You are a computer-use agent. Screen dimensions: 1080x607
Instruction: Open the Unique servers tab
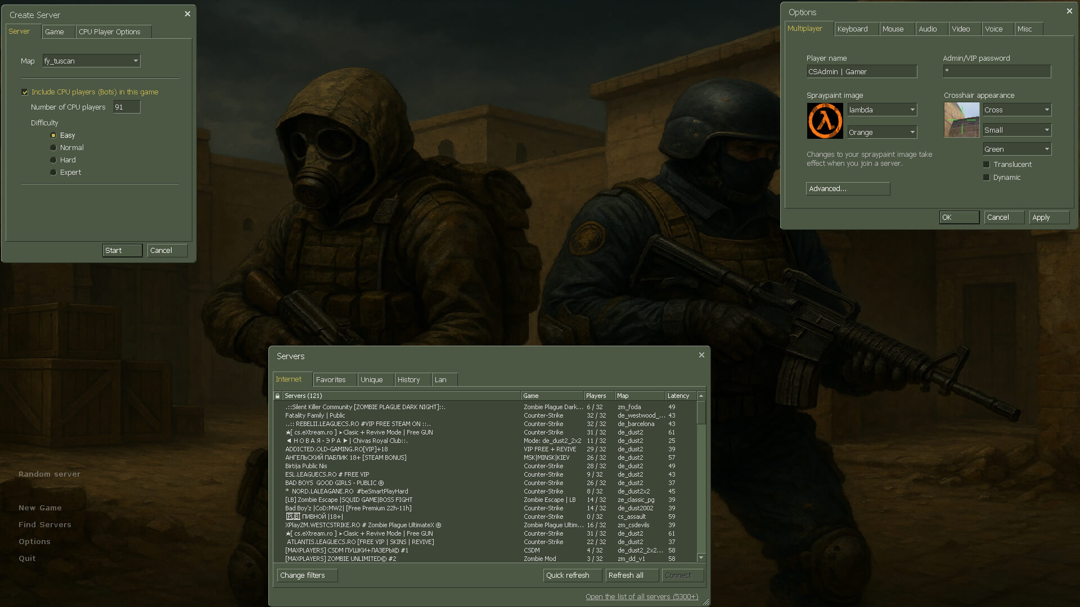pyautogui.click(x=376, y=380)
